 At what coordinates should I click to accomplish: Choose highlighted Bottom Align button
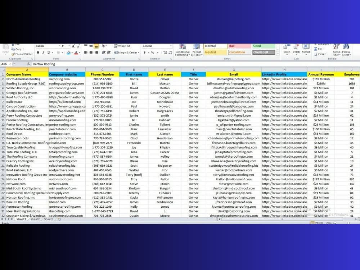click(96, 46)
